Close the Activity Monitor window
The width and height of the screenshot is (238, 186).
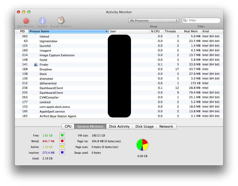point(18,12)
